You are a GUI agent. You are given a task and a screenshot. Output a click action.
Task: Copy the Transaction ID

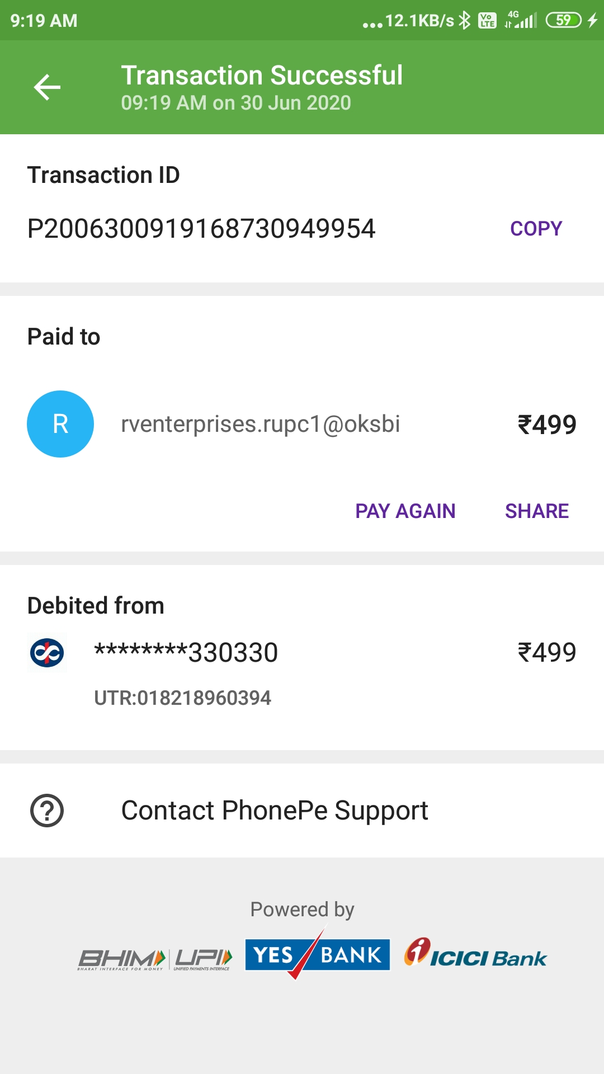pyautogui.click(x=536, y=228)
